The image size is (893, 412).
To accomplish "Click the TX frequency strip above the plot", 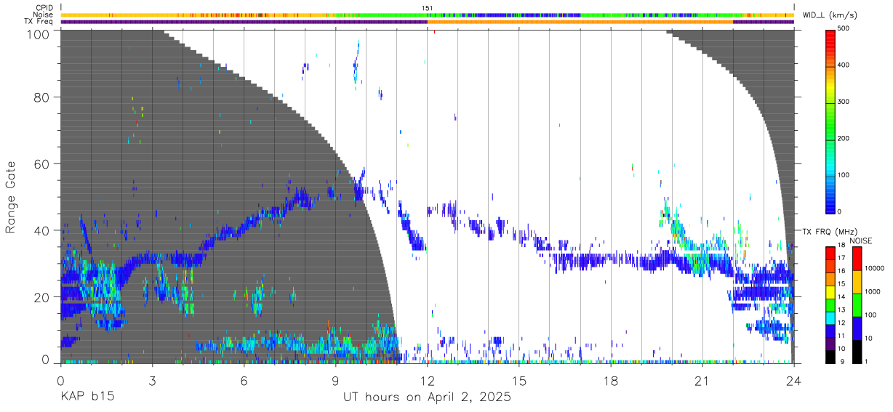I will click(x=428, y=22).
